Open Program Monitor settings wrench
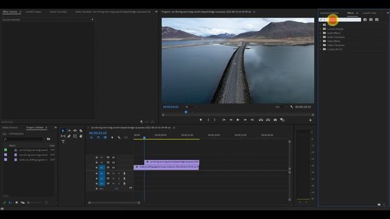 click(291, 107)
